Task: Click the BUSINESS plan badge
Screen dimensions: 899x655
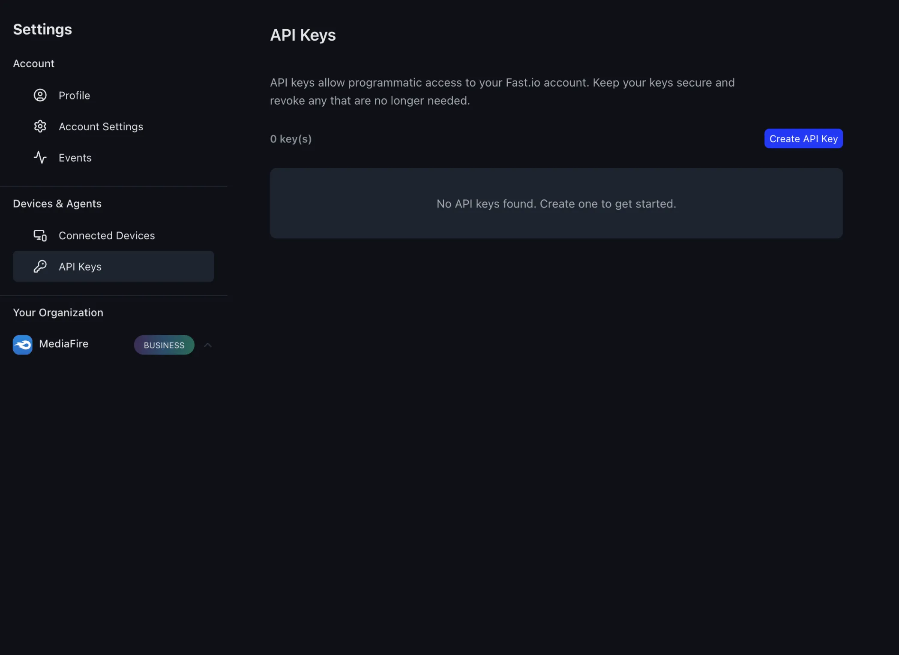Action: click(164, 345)
